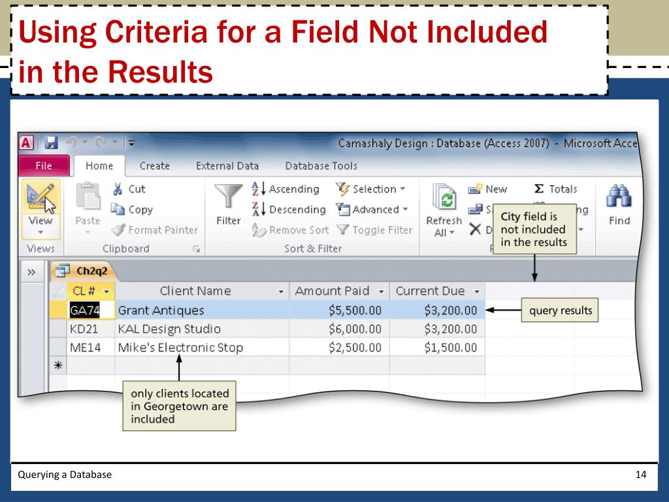Click the $1,500.00 current due cell
669x502 pixels.
tap(437, 348)
